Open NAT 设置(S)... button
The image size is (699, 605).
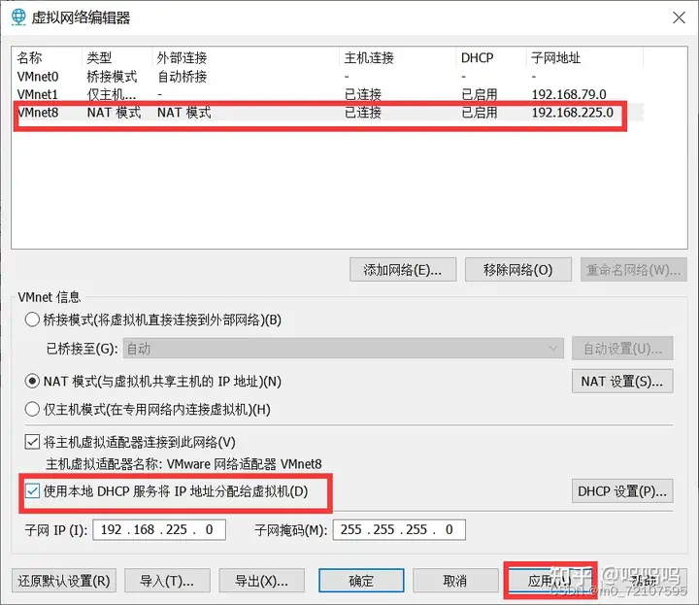point(622,382)
